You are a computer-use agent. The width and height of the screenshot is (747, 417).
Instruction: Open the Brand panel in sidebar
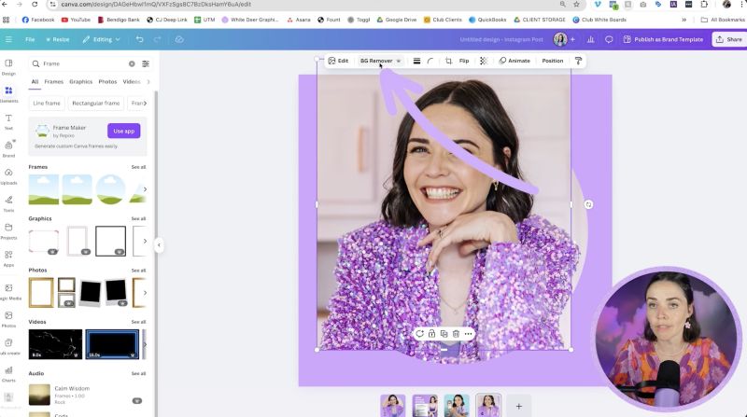[8, 148]
